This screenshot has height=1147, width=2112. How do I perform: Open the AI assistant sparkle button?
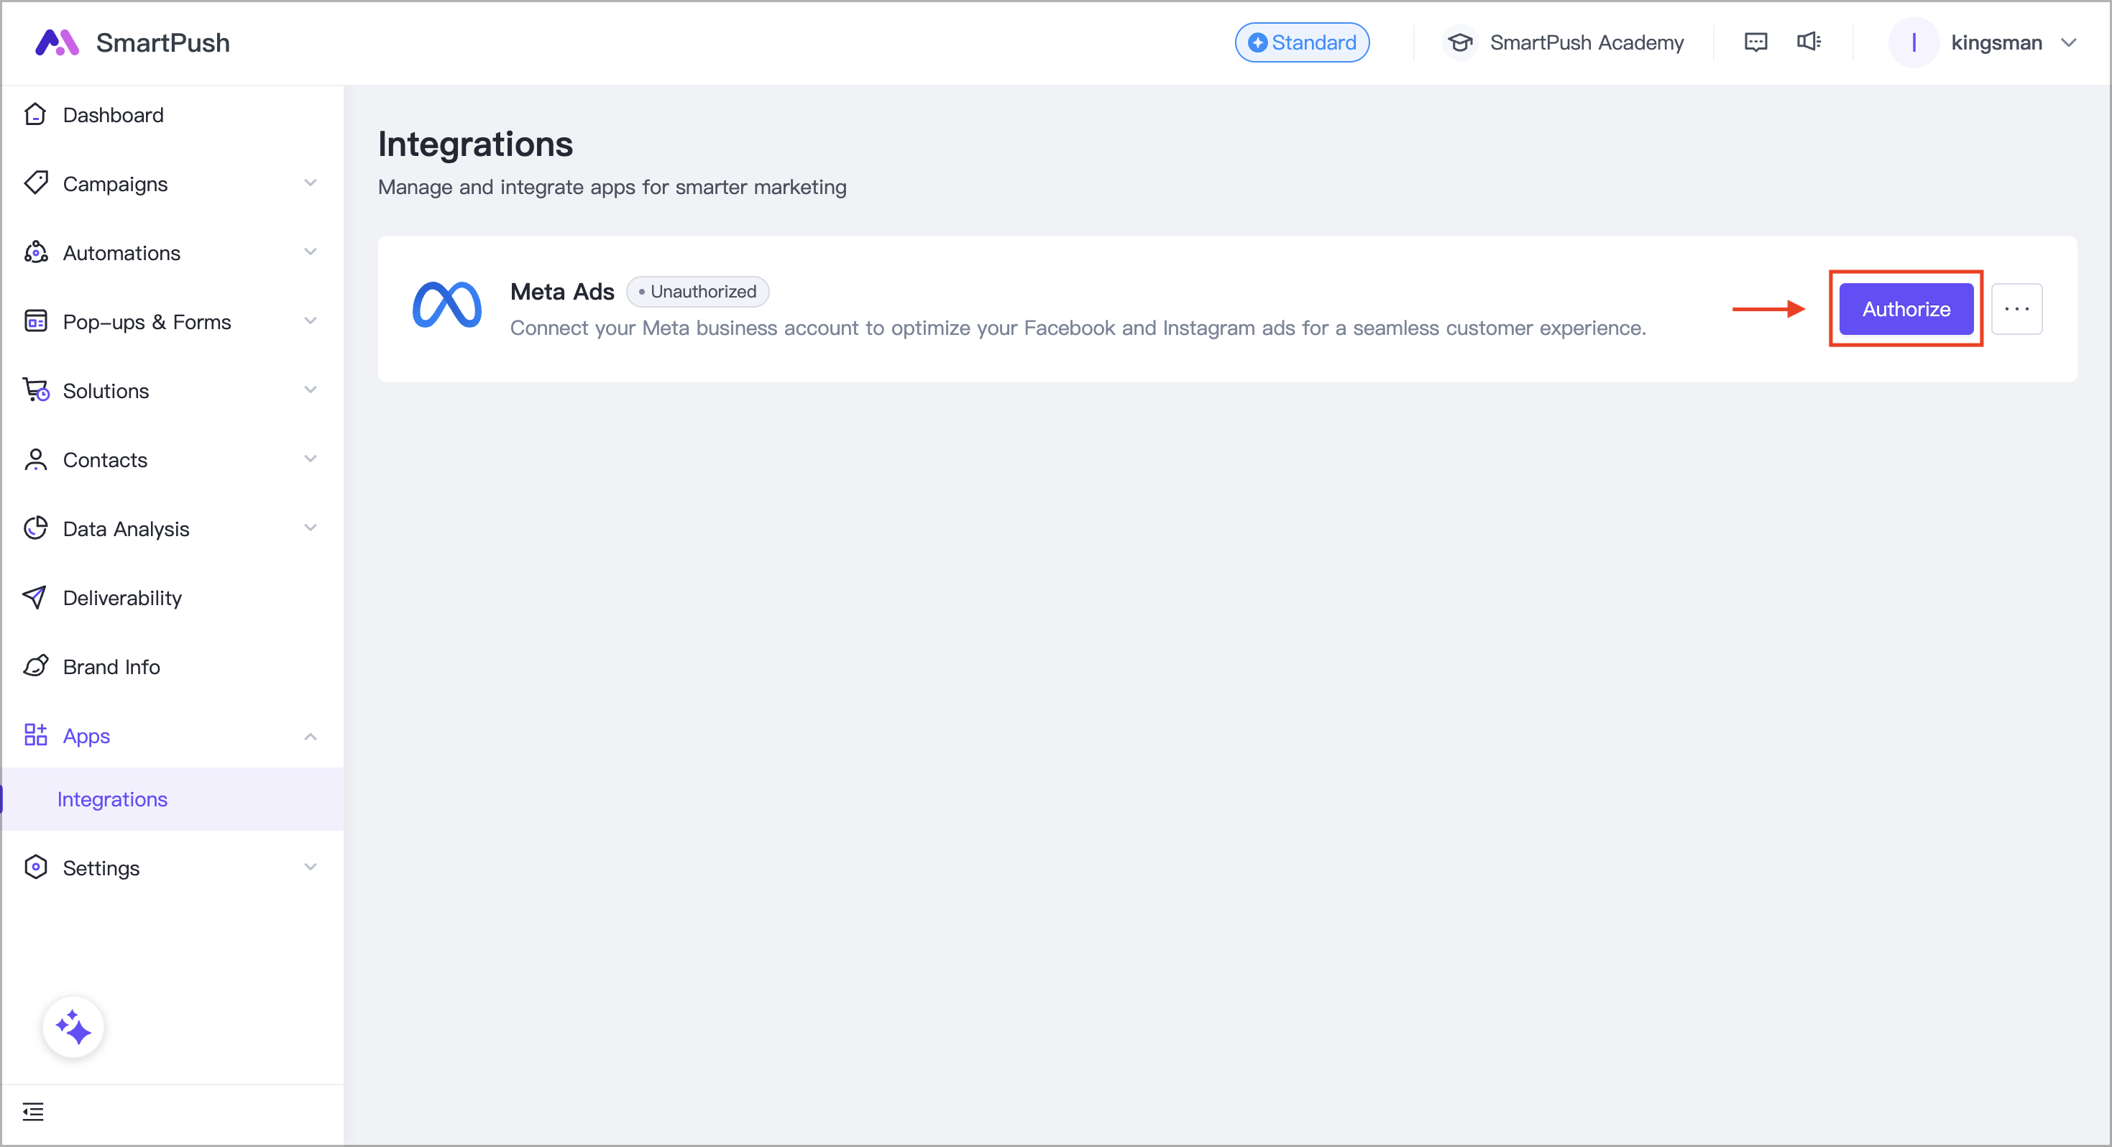73,1026
